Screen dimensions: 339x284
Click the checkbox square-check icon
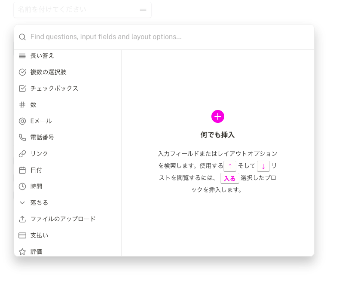22,89
